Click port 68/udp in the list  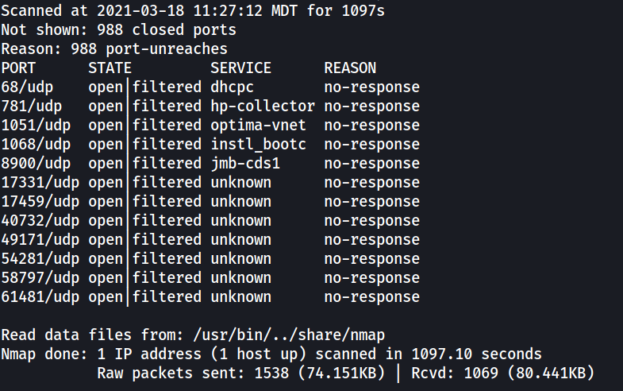pos(27,87)
